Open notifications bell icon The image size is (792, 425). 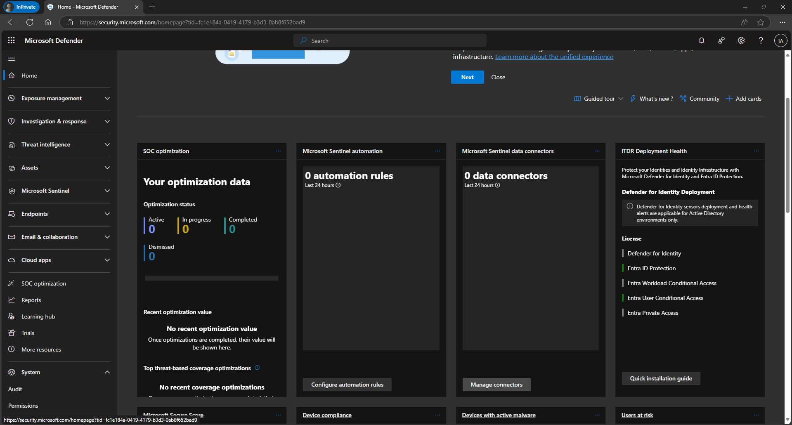click(x=702, y=40)
